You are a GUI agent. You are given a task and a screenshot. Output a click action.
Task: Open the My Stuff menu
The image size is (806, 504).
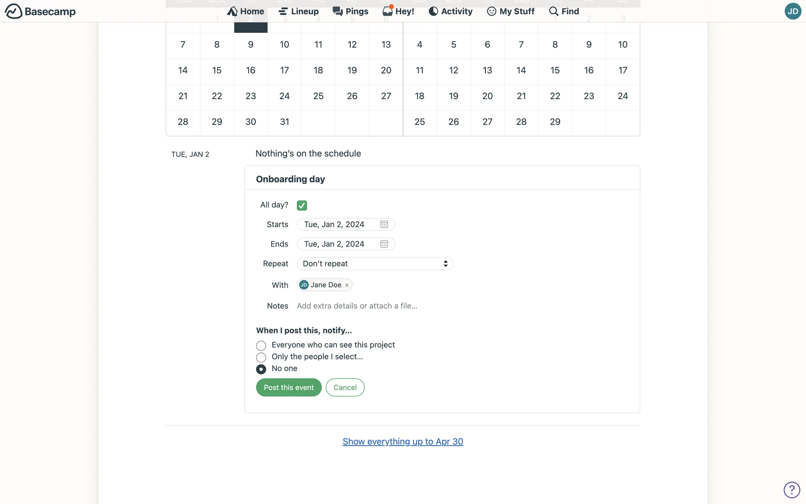[x=510, y=11]
